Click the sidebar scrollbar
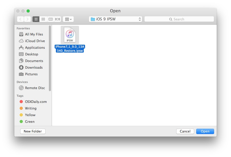The height and width of the screenshot is (157, 231). coord(50,58)
